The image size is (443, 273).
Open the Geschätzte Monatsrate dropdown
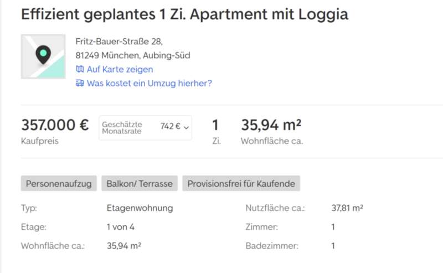[145, 128]
